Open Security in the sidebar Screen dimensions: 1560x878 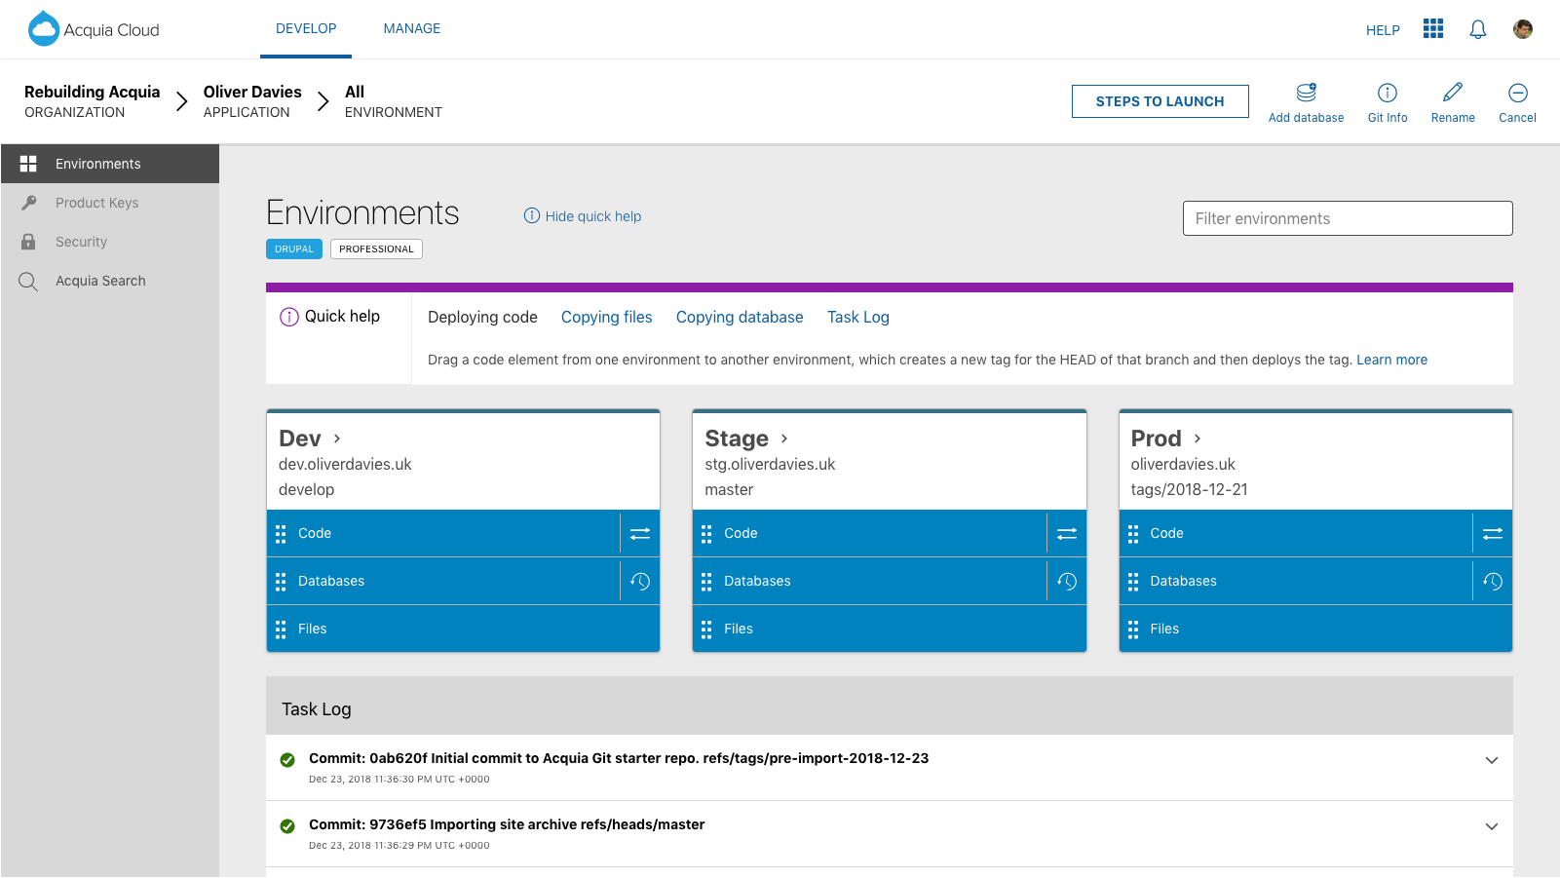click(x=81, y=242)
